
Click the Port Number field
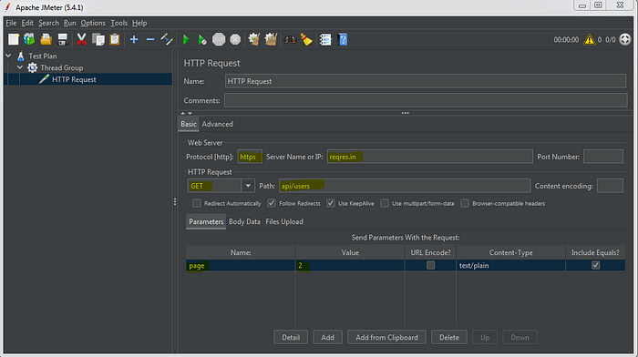coord(603,157)
